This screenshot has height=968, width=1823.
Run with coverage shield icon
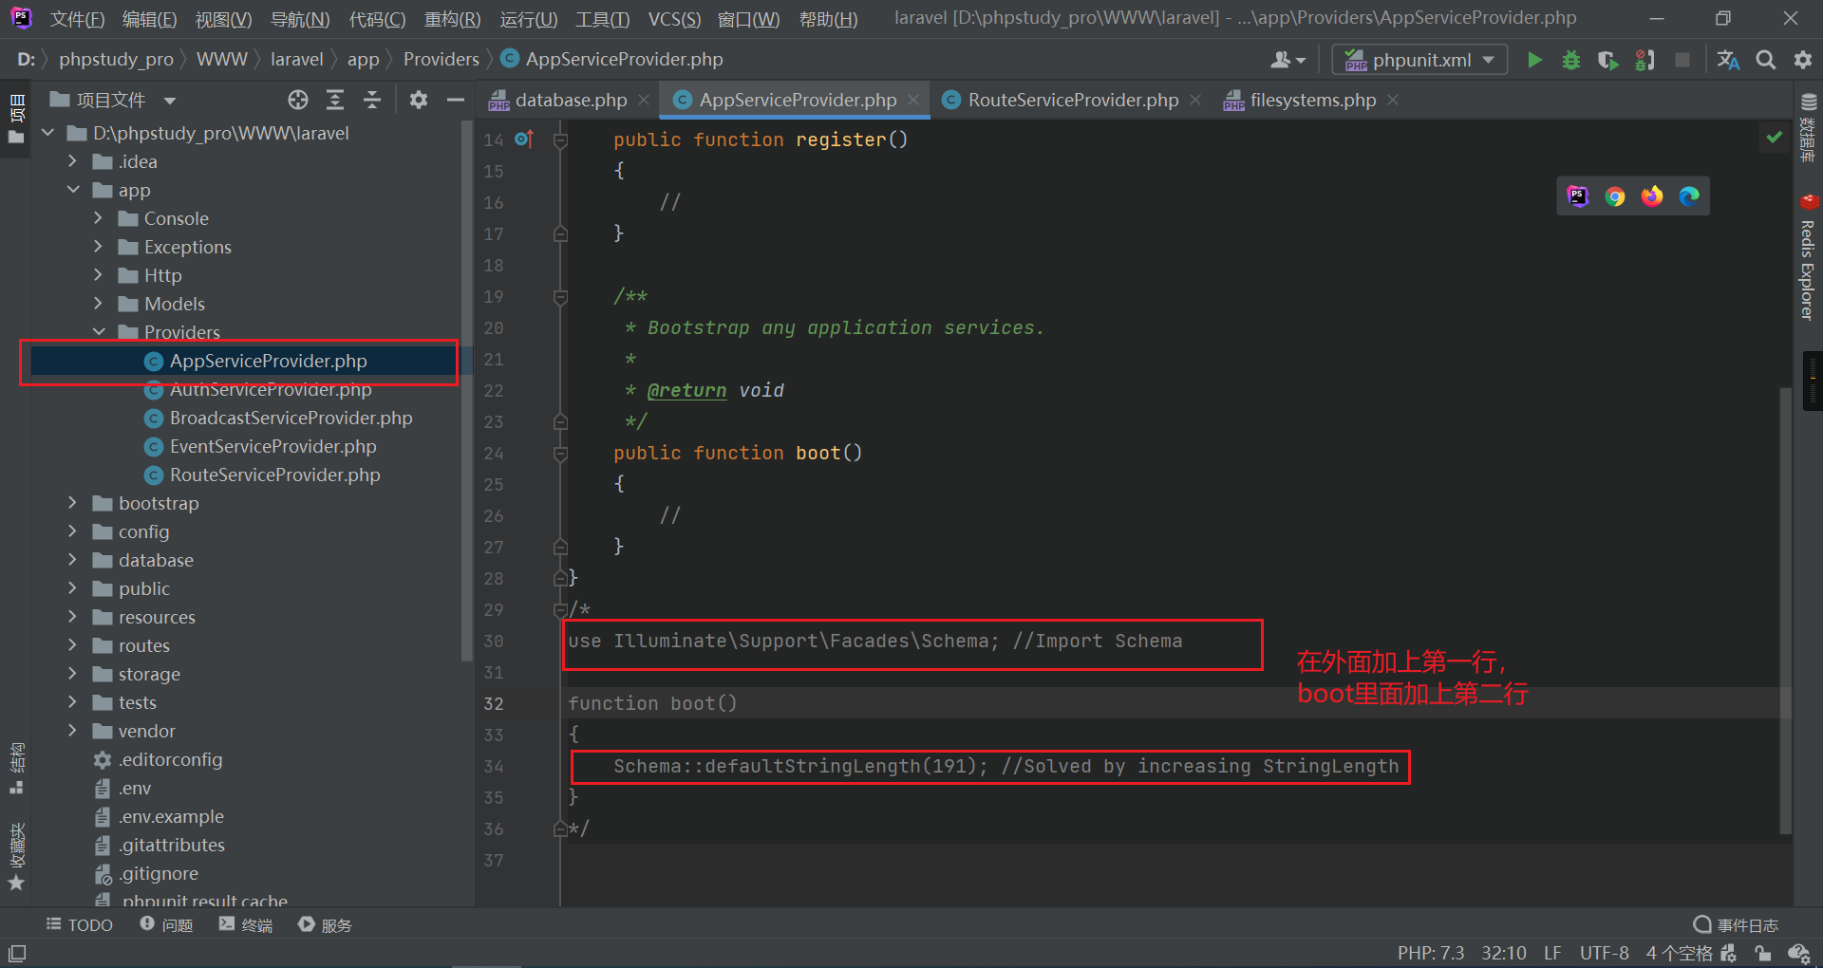(x=1607, y=60)
